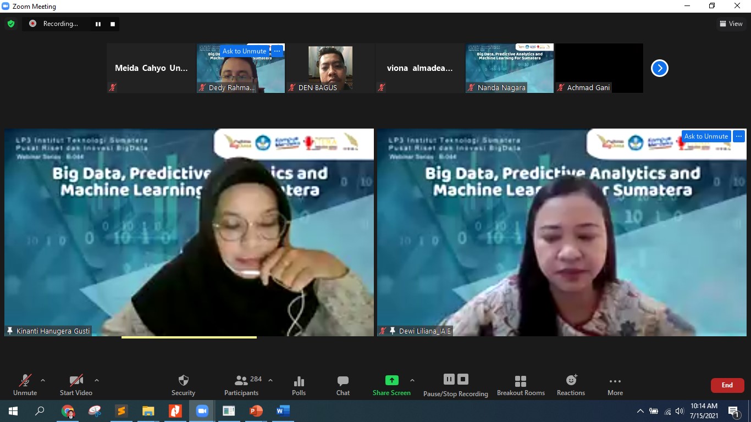Click the Share Screen button
Viewport: 751px width, 422px height.
(391, 385)
